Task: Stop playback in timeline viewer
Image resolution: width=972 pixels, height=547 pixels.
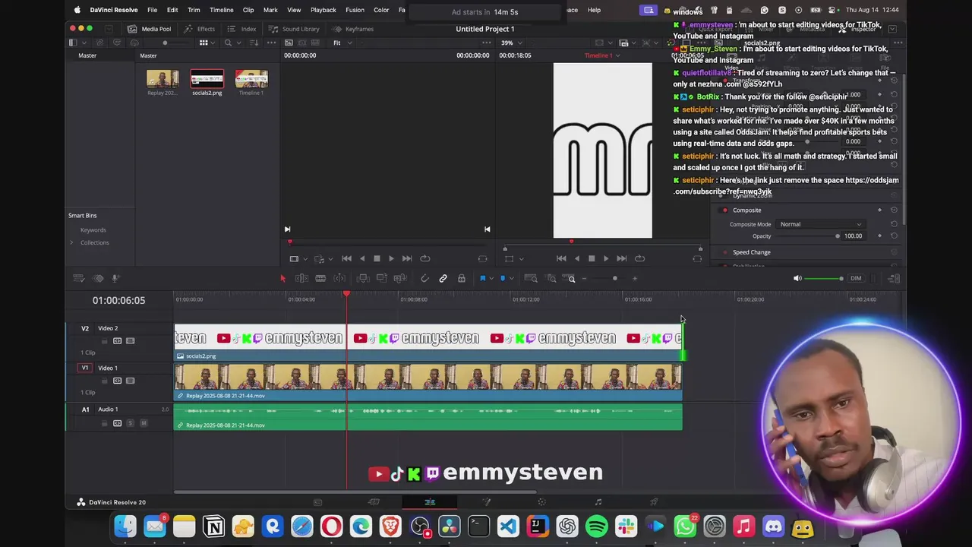Action: pyautogui.click(x=592, y=258)
